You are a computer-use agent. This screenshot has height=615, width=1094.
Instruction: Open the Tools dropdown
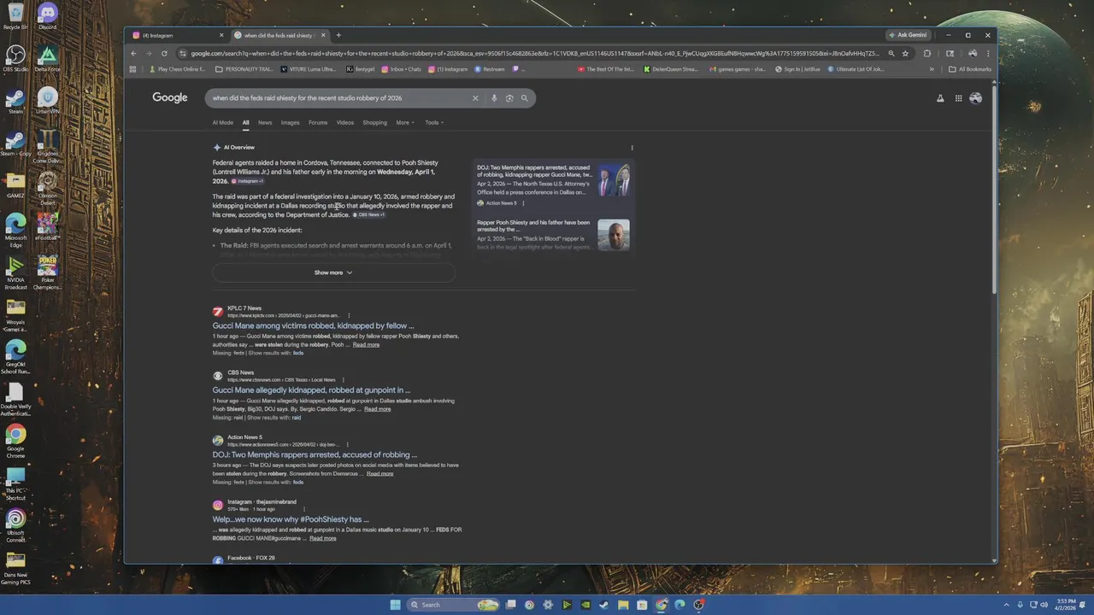[433, 122]
